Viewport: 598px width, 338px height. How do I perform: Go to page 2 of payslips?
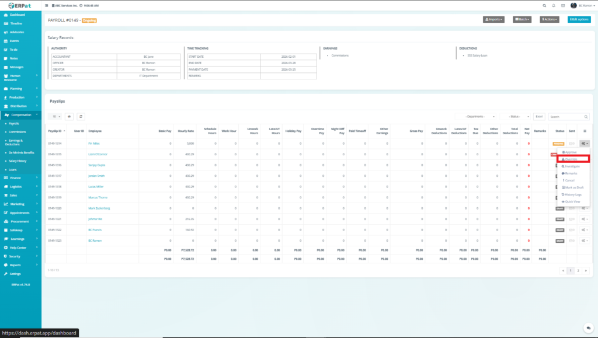tap(578, 271)
